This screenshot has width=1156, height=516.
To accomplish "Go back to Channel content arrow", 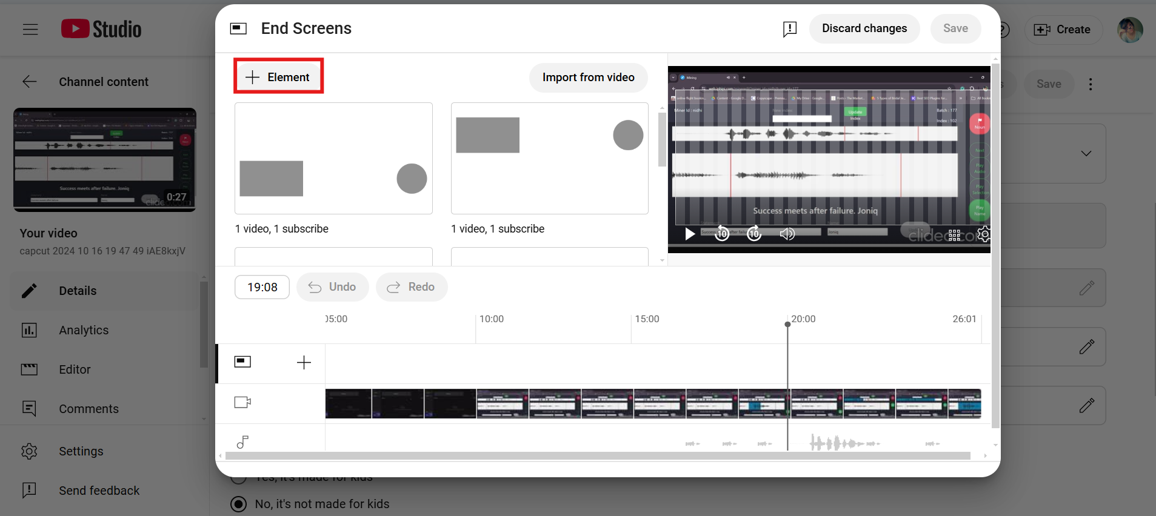I will point(29,82).
